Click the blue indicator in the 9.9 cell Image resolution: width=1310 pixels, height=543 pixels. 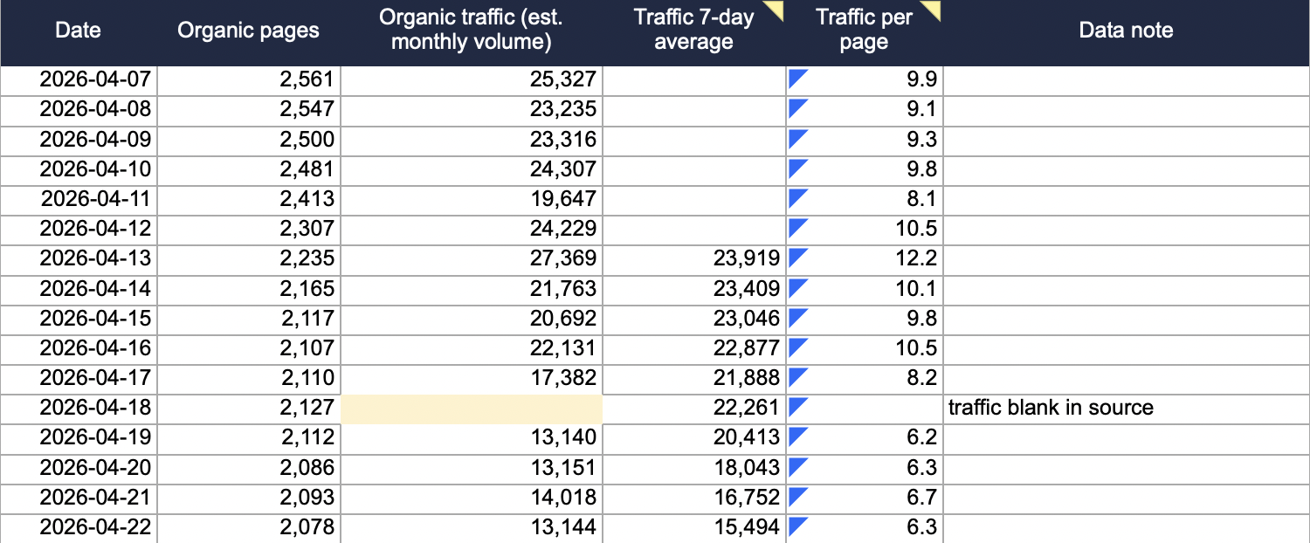(797, 79)
